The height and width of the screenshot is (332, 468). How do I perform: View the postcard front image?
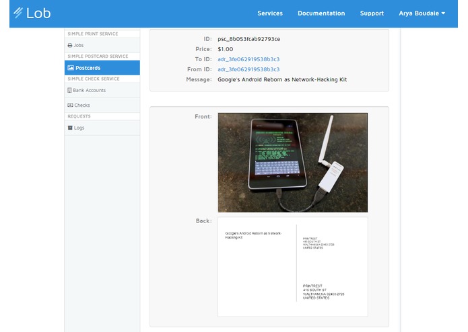(x=293, y=163)
